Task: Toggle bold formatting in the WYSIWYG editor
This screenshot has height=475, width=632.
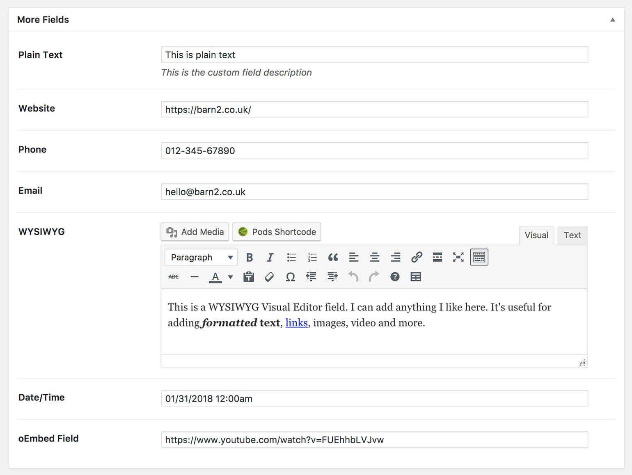Action: 249,257
